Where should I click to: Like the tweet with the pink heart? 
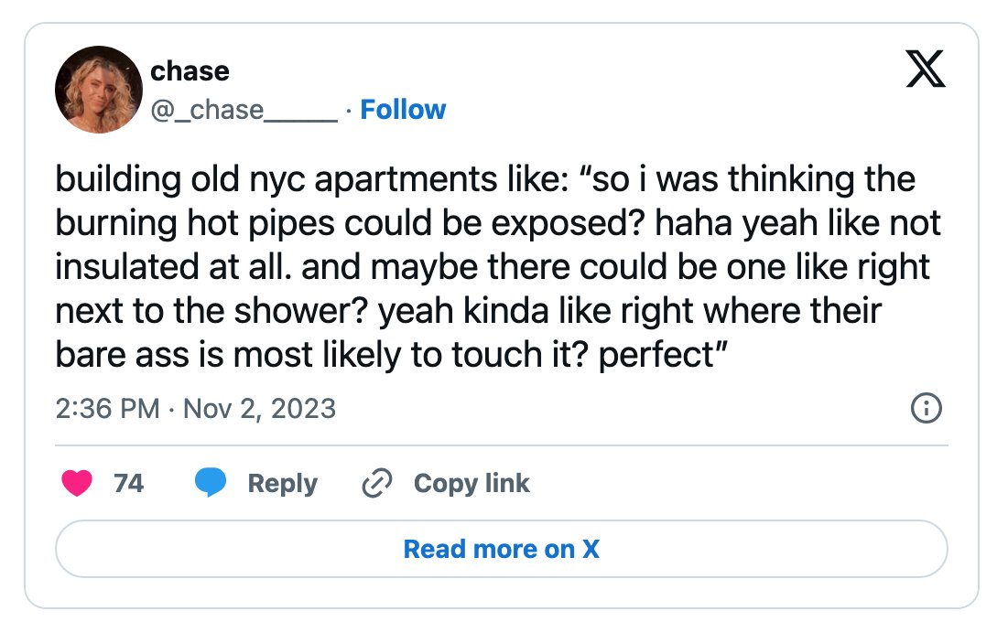pyautogui.click(x=77, y=483)
